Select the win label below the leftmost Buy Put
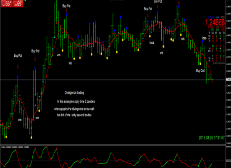 pyautogui.click(x=20, y=120)
